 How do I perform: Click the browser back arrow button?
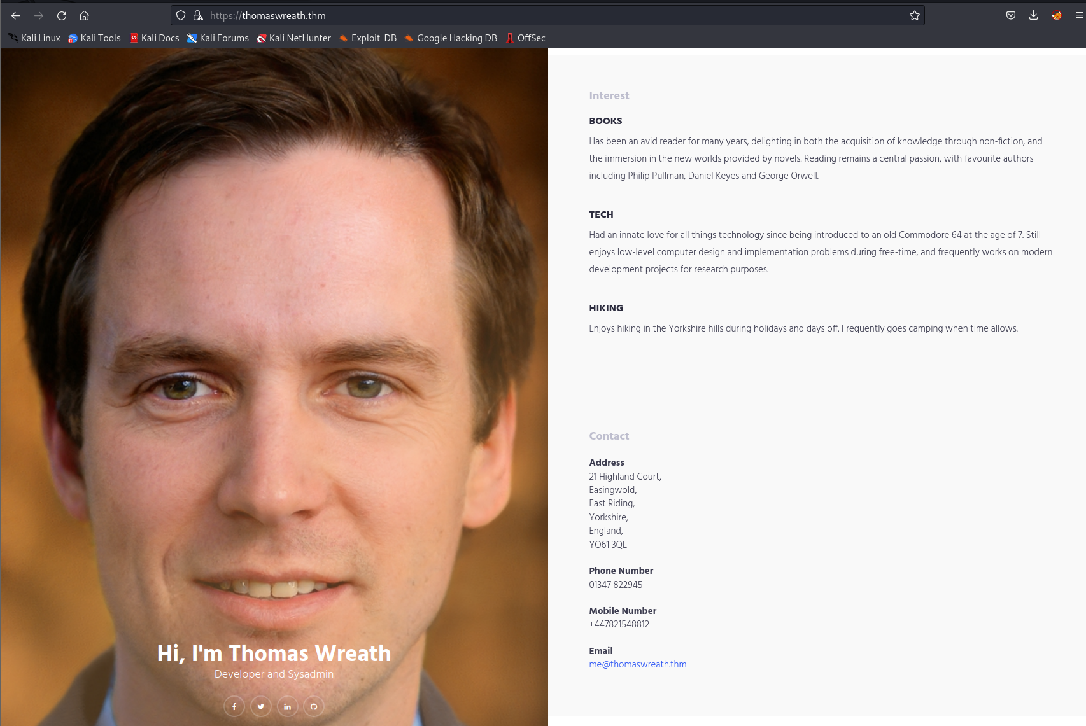[16, 16]
